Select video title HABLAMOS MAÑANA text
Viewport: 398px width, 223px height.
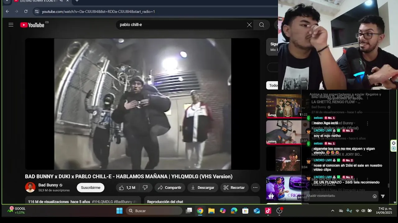pos(129,177)
